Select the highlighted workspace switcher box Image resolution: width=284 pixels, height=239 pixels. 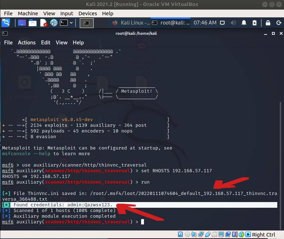87,23
